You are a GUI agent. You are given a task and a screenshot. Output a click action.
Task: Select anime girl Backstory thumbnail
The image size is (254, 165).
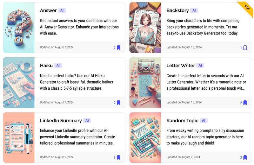(x=145, y=28)
